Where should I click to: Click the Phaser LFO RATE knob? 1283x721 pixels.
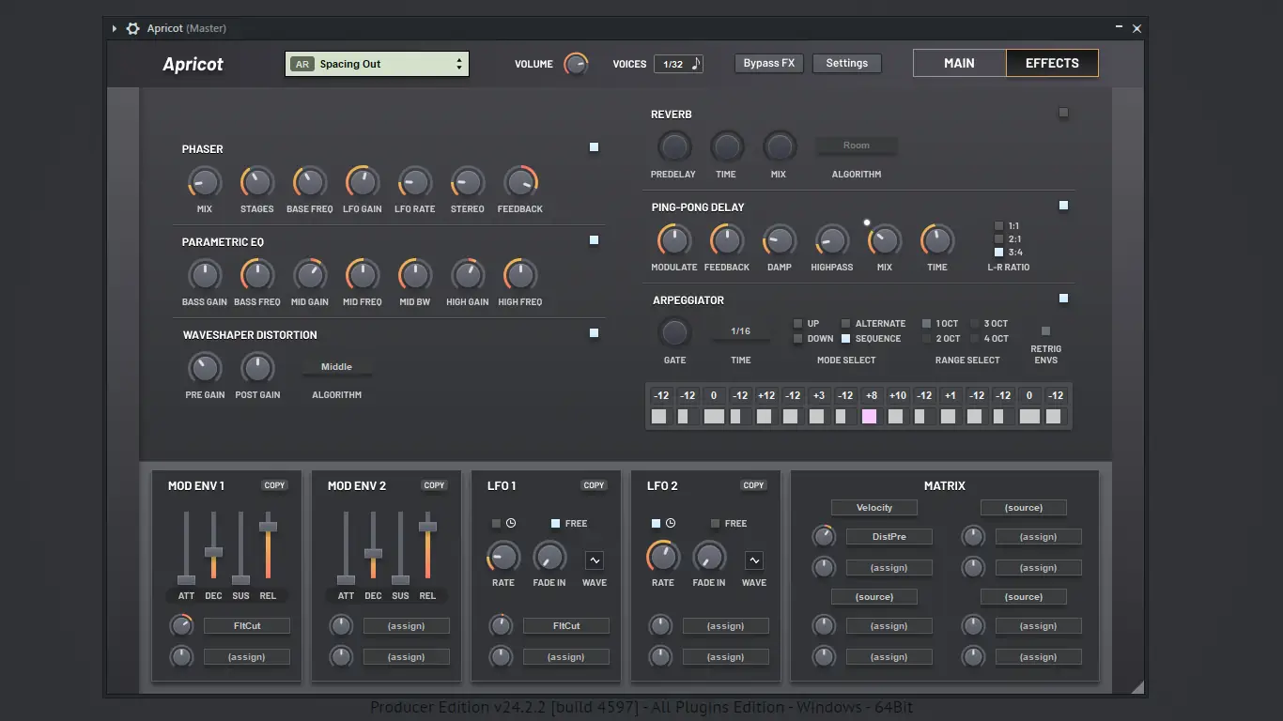415,182
